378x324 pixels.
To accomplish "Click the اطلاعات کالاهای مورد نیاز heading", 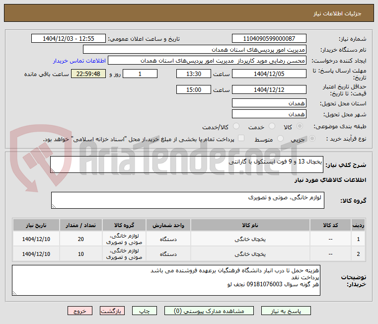I will [330, 180].
